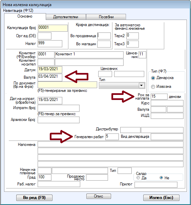The image size is (191, 205).
Task: Click the Рок за наплата days field
Action: click(x=159, y=97)
